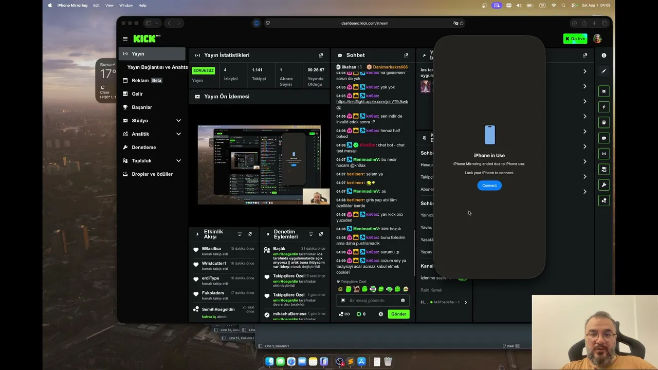
Task: Click the SemihHosgeldin kahve iç event
Action: (x=223, y=312)
